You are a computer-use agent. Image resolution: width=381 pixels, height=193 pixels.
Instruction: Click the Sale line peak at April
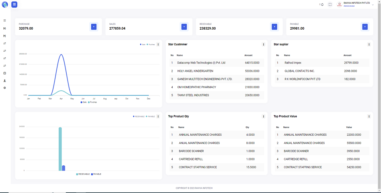pyautogui.click(x=61, y=54)
